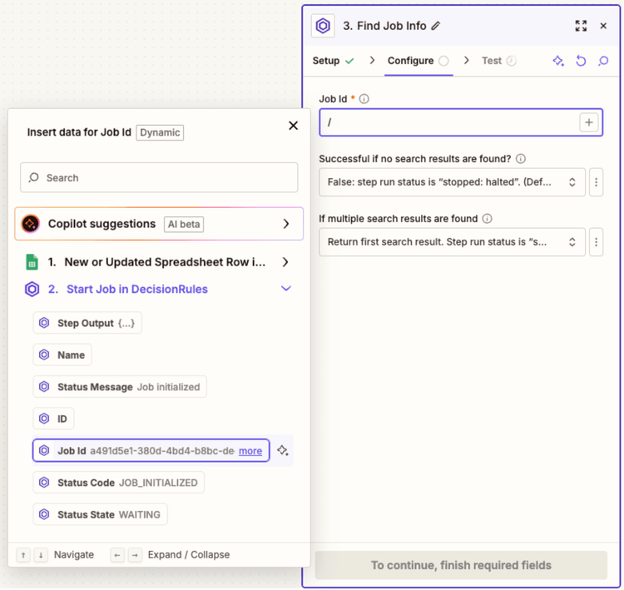Open 'If multiple search results are found' dropdown
Screen dimensions: 624x590
click(452, 242)
